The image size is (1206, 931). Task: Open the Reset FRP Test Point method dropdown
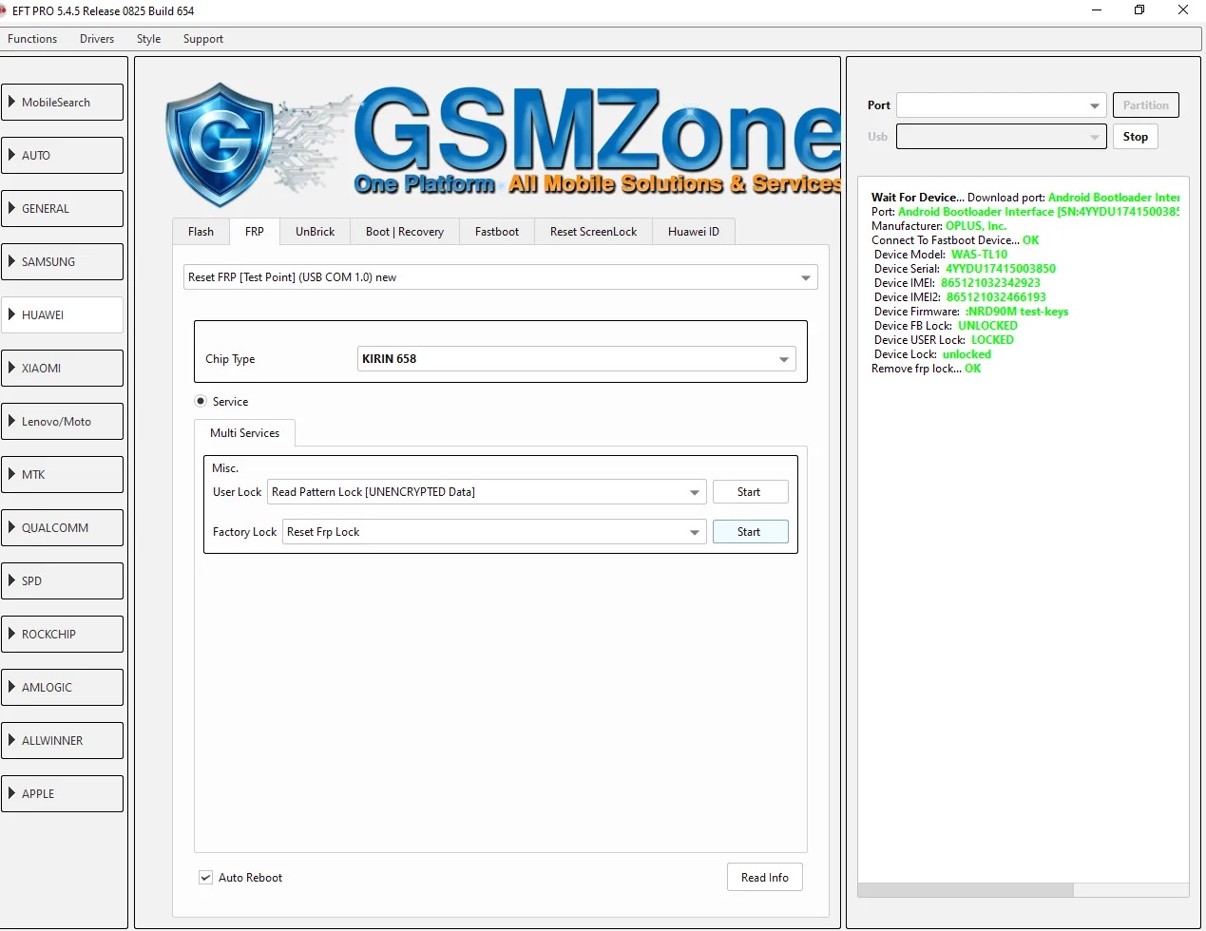[x=501, y=277]
